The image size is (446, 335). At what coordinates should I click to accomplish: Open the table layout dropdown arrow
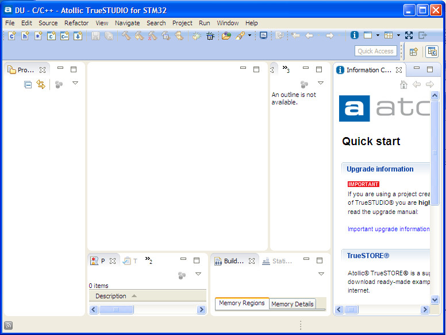point(398,35)
